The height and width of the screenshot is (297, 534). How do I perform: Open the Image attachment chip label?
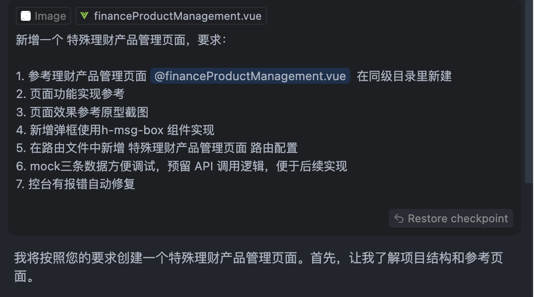click(44, 16)
